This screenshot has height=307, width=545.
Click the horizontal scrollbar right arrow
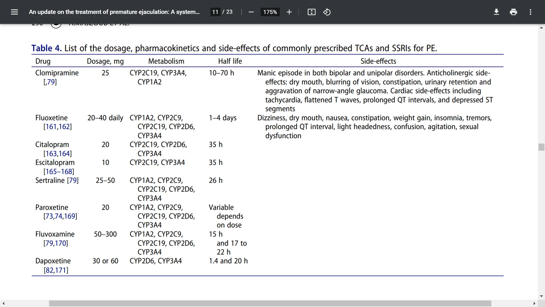click(x=534, y=304)
